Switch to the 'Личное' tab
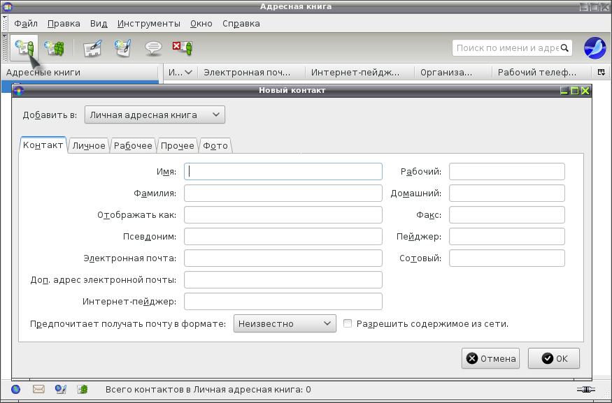Viewport: 612px width, 403px height. (89, 145)
